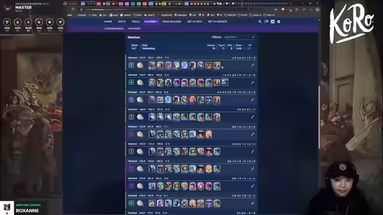
Task: Click the blue icon right of the search icon
Action: 266,21
